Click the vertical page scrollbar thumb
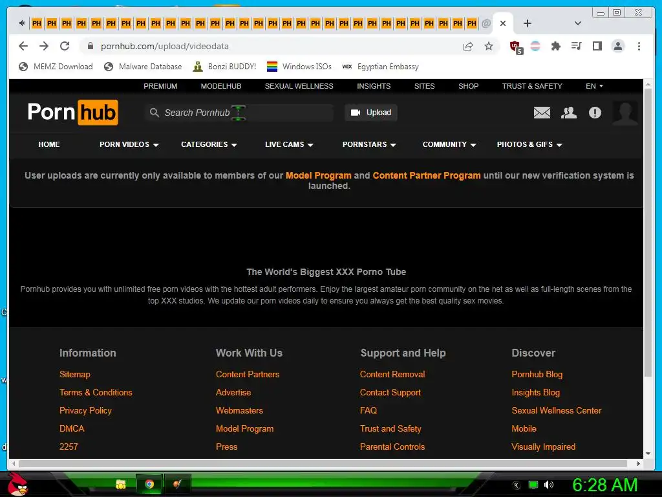This screenshot has height=497, width=662. point(648,232)
